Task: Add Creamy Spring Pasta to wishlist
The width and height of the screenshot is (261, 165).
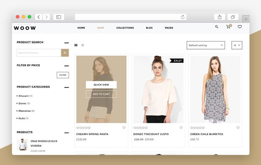Action: coord(124,128)
